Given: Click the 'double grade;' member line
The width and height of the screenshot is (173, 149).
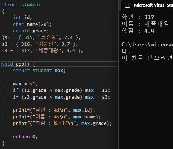Looking at the screenshot, I should point(31,31).
